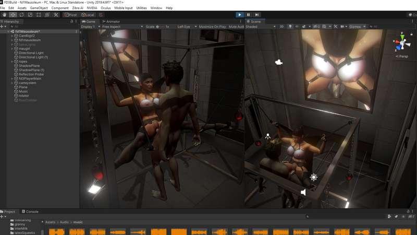The height and width of the screenshot is (235, 417).
Task: Select Reflection Probe in Hierarchy
Action: [x=31, y=74]
